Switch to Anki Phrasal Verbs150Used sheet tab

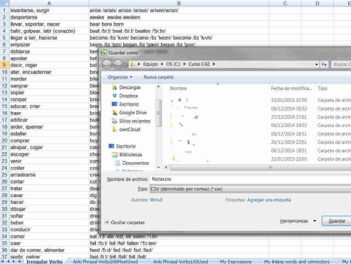(180, 262)
